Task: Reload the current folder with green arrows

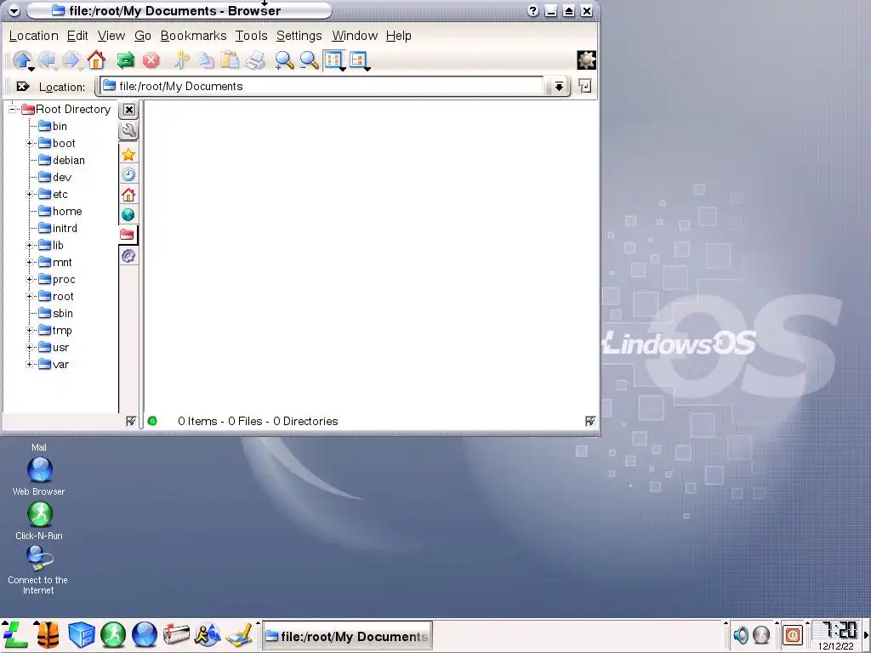Action: click(x=126, y=60)
